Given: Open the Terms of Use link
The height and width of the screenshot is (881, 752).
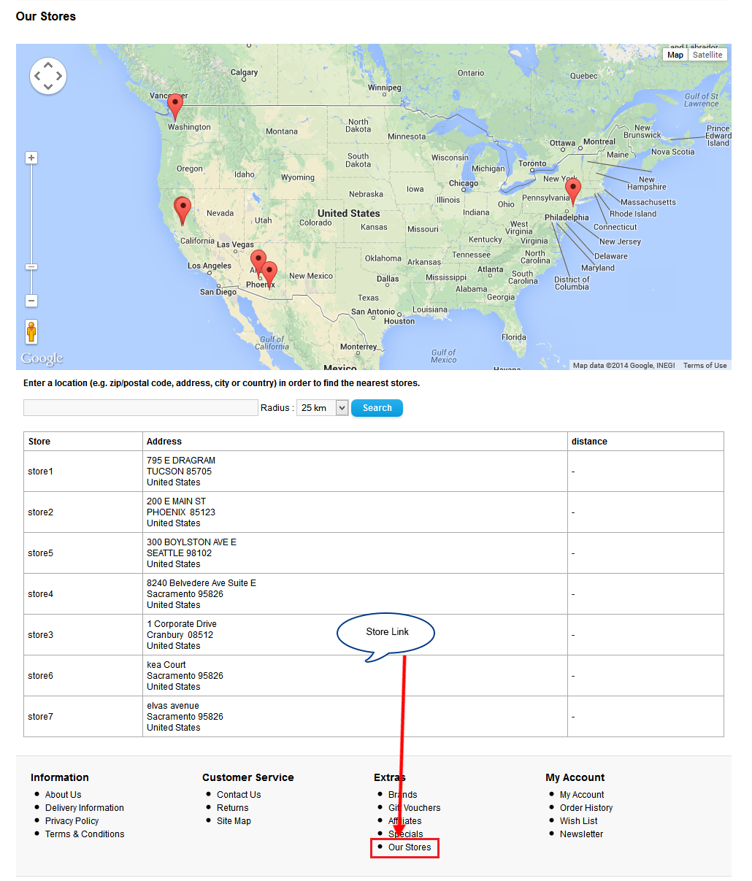Looking at the screenshot, I should coord(705,366).
